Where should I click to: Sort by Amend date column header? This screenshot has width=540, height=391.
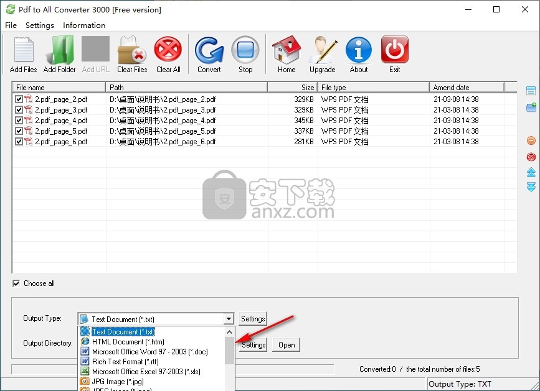[467, 87]
